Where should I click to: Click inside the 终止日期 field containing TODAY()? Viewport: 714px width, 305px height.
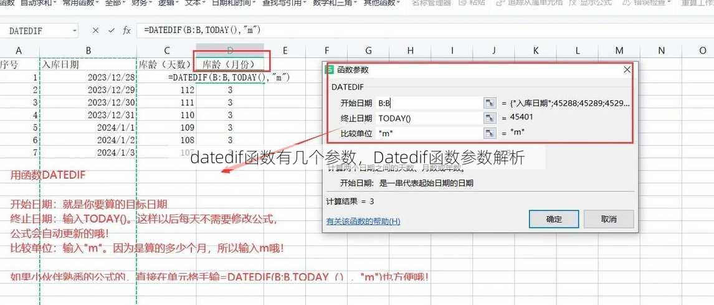pyautogui.click(x=429, y=118)
